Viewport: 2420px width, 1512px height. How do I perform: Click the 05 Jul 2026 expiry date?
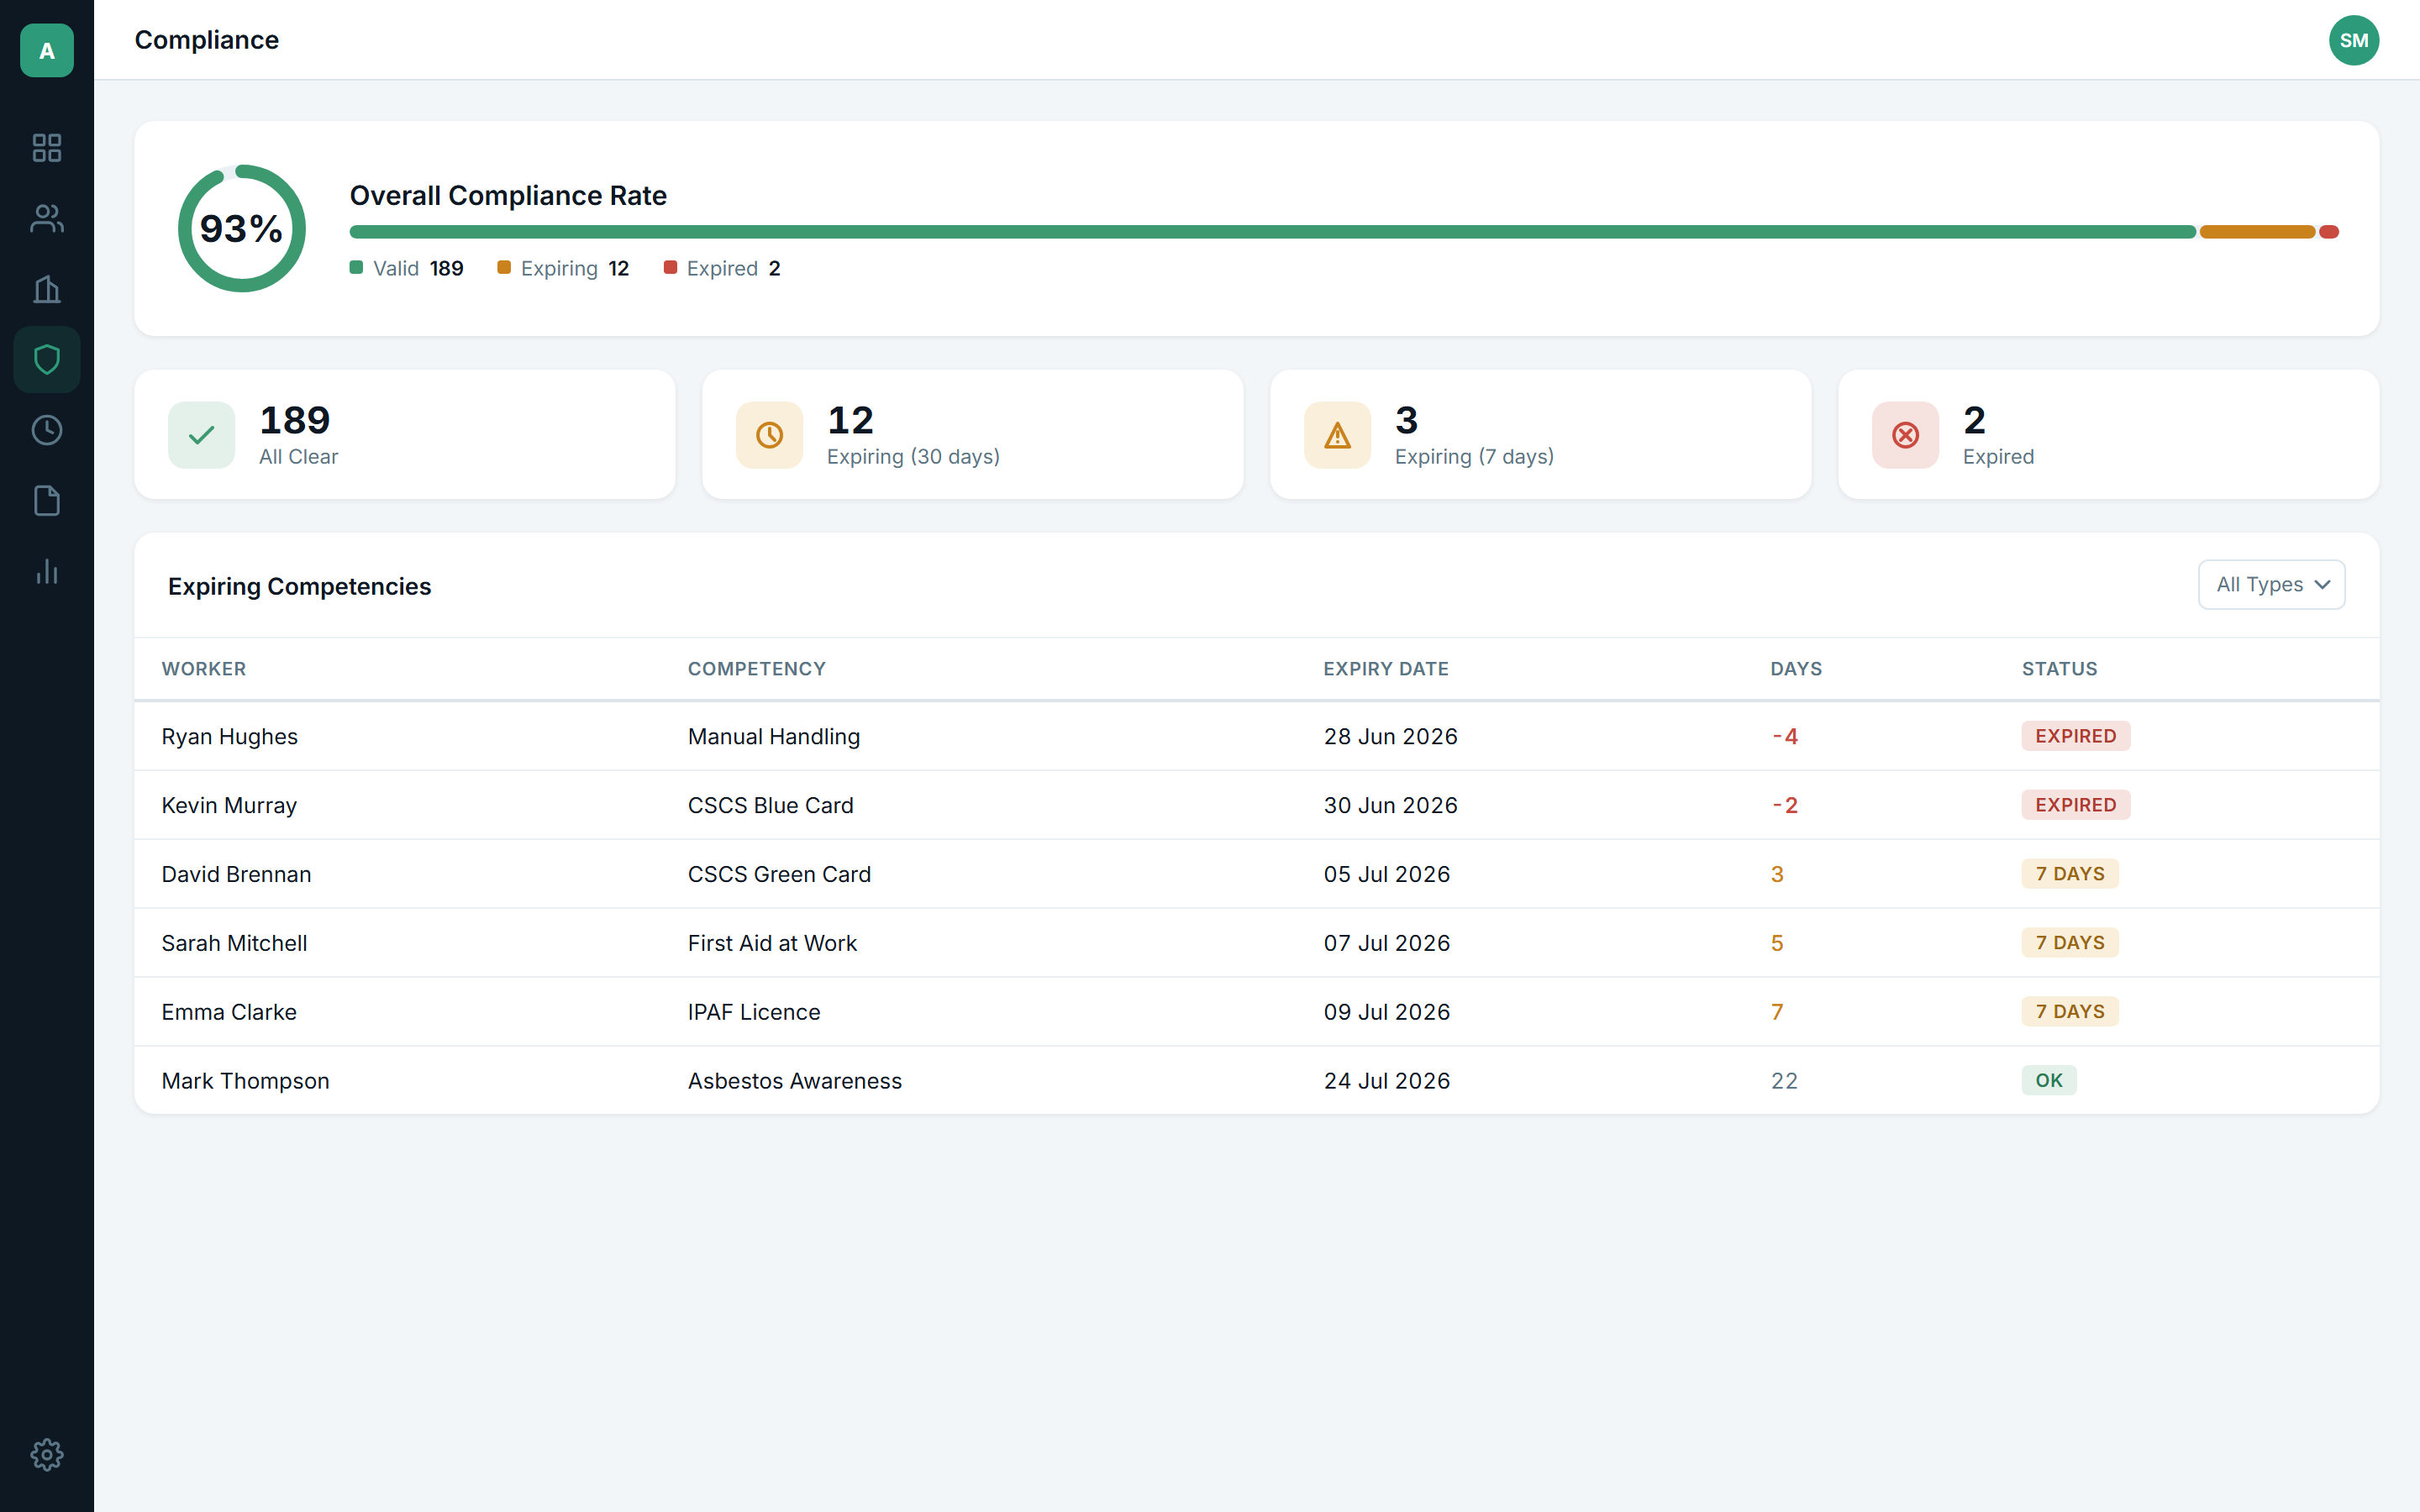[1387, 874]
